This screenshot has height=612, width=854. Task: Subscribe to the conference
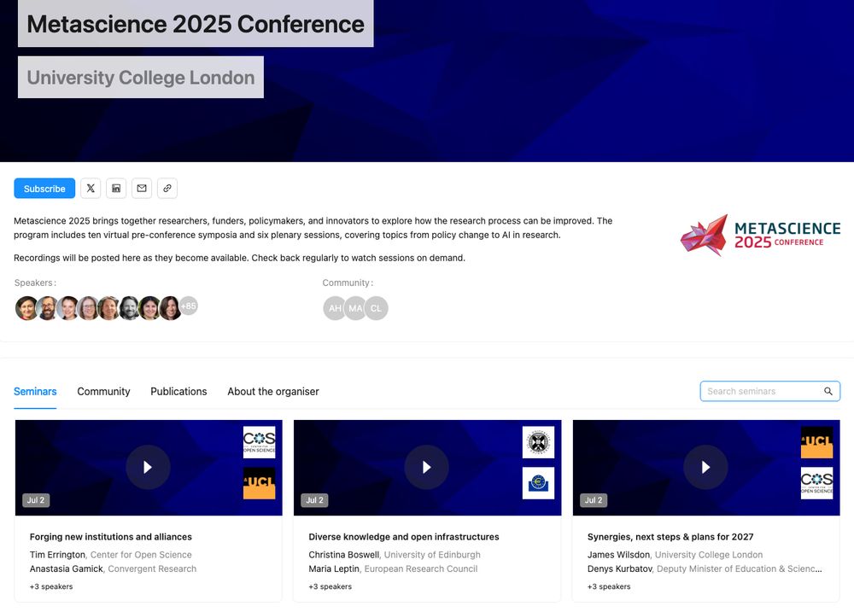44,189
